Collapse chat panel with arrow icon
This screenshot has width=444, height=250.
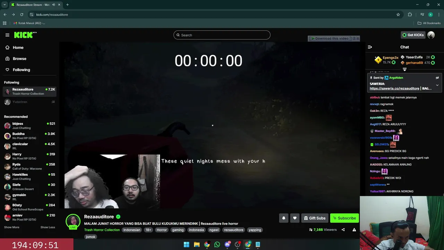(370, 47)
